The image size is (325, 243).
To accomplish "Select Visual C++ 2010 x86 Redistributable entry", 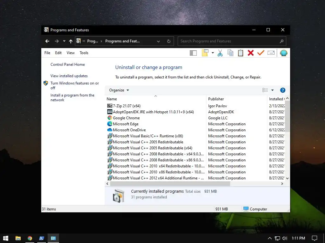I will click(156, 172).
